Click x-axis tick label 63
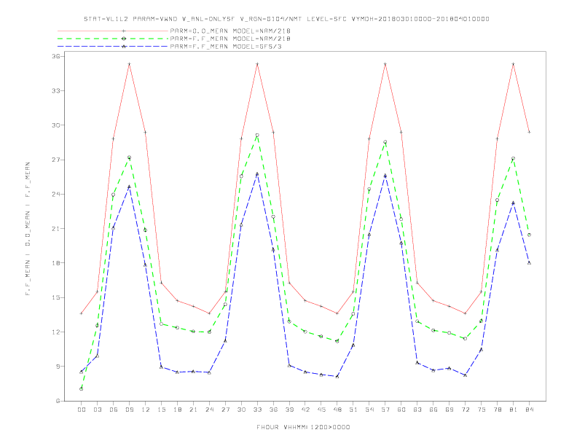Viewport: 577px width, 446px height. (417, 410)
